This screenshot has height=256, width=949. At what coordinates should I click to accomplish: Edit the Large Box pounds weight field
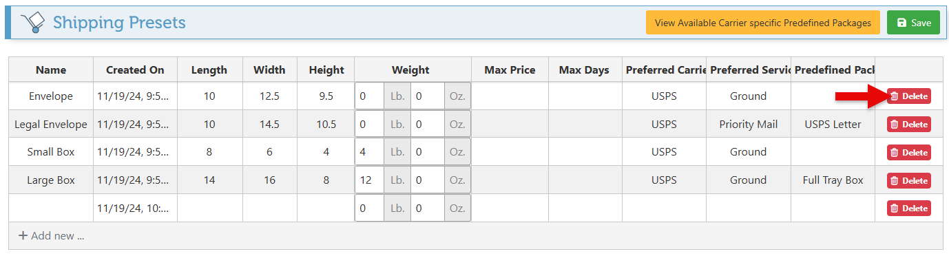[370, 180]
